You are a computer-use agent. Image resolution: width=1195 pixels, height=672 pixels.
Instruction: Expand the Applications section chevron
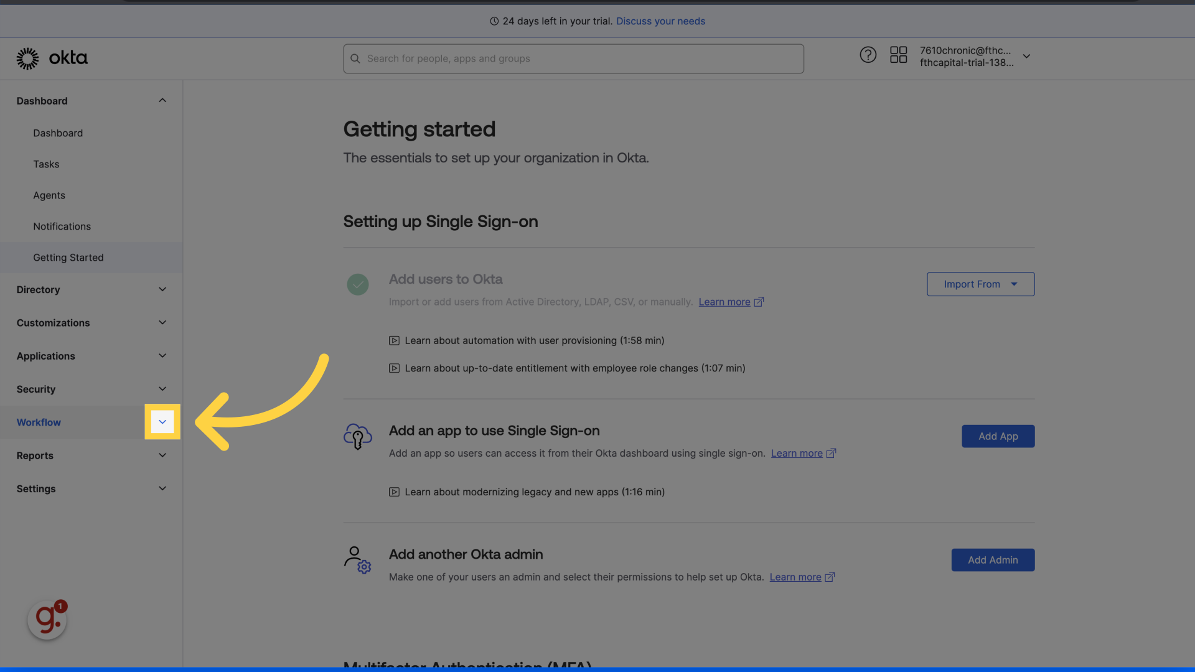pos(162,356)
